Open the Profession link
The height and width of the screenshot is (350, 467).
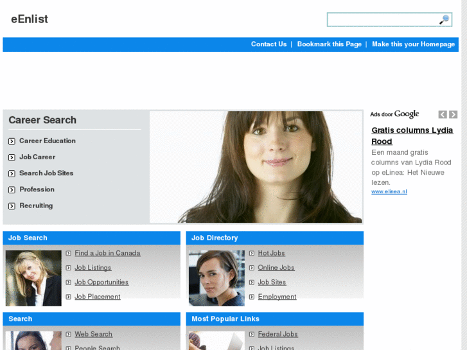click(x=37, y=189)
